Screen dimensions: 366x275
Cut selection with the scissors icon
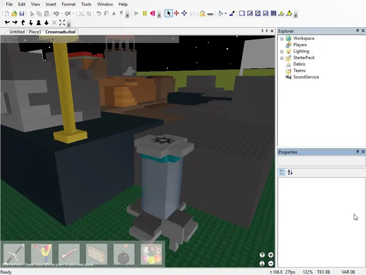click(32, 14)
